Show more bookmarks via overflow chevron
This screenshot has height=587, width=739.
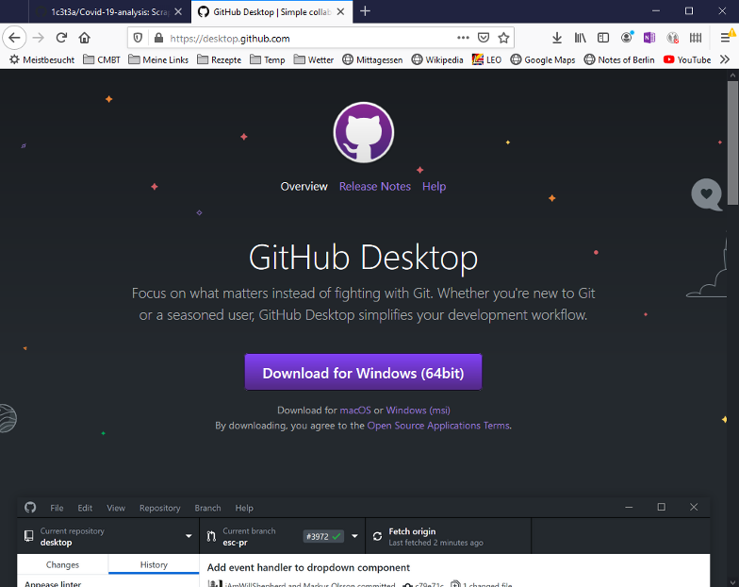click(725, 59)
